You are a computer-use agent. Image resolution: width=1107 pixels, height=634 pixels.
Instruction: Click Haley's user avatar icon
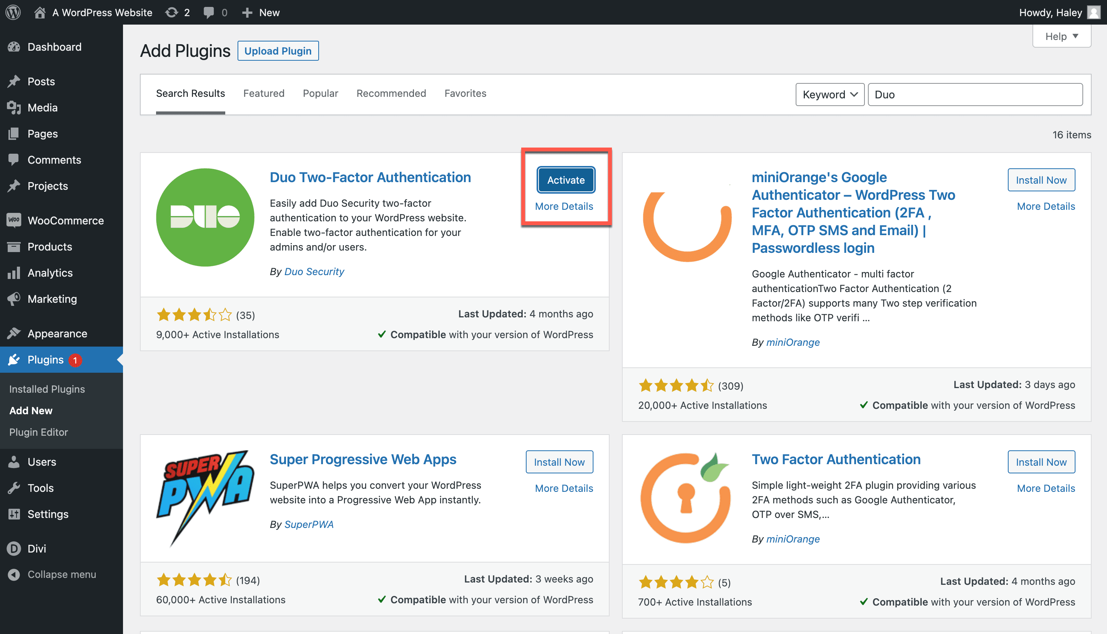(1093, 12)
